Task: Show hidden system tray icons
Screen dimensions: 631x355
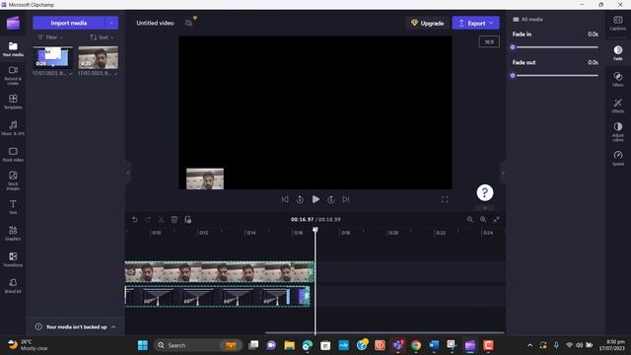Action: 530,345
